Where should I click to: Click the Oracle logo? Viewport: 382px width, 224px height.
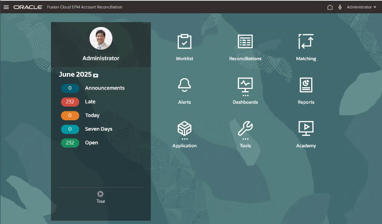coord(28,7)
